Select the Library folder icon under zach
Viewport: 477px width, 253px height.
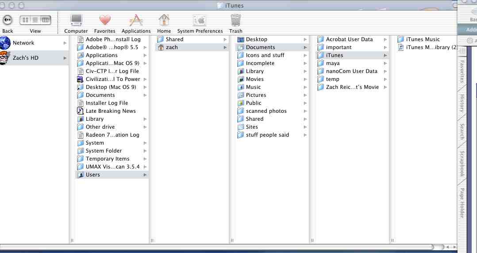(241, 71)
